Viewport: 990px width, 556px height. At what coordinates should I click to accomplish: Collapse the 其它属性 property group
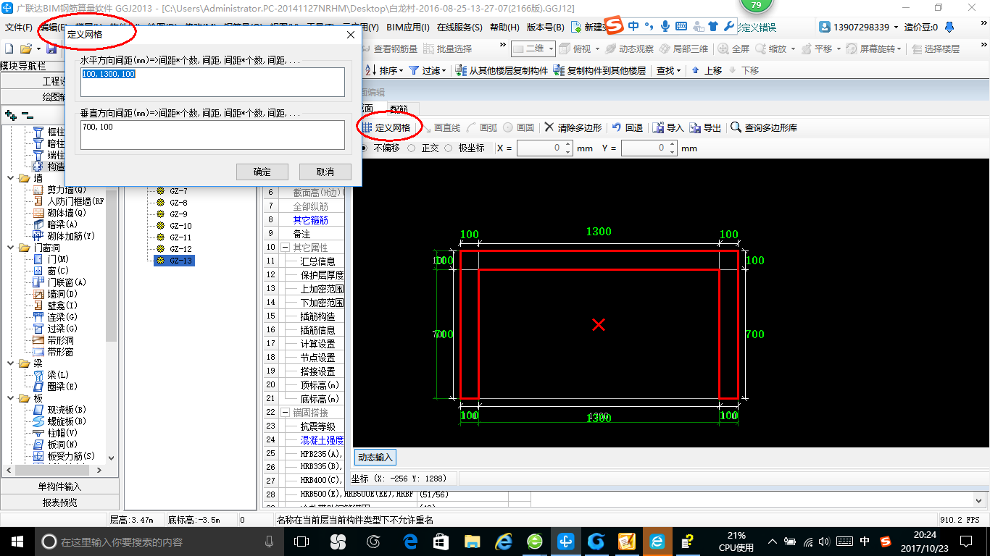(x=285, y=248)
